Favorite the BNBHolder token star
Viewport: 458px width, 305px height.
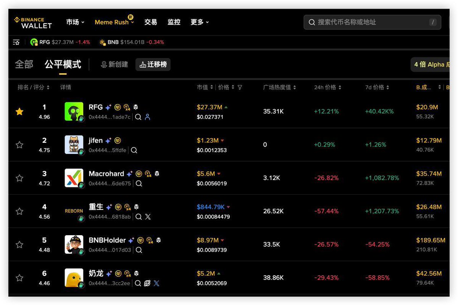[x=19, y=244]
